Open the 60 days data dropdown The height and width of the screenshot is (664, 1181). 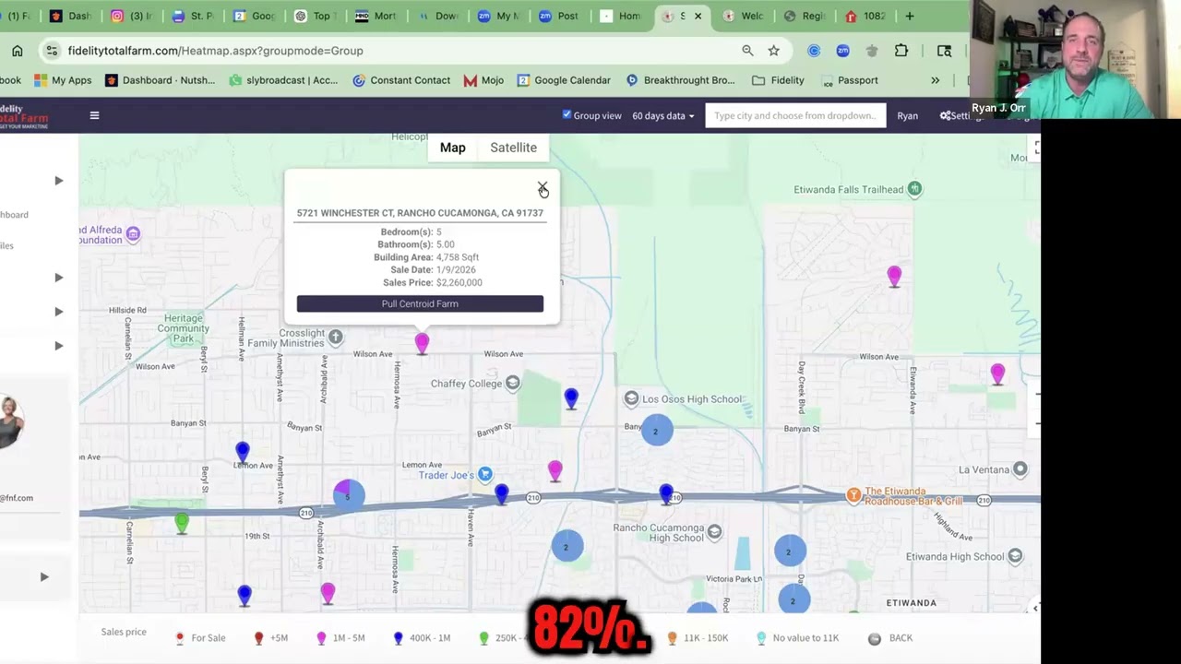point(663,115)
